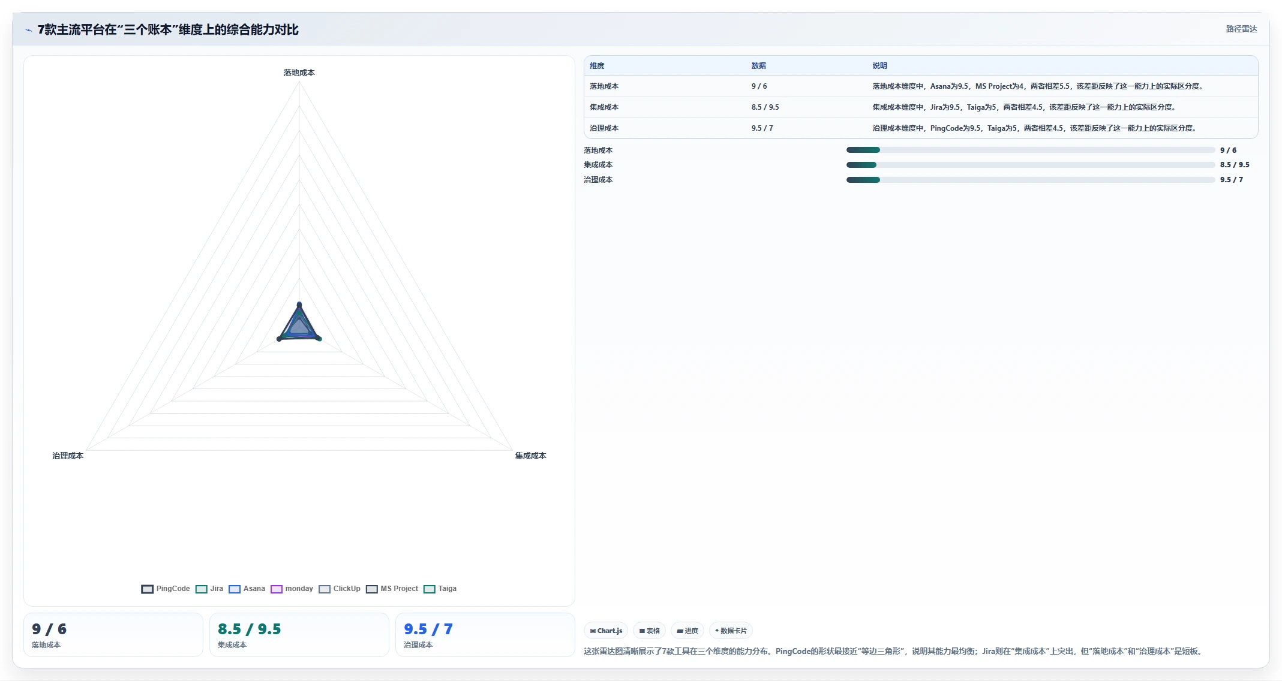Open the 9.5 / 7 治理成本 data card

pos(485,635)
